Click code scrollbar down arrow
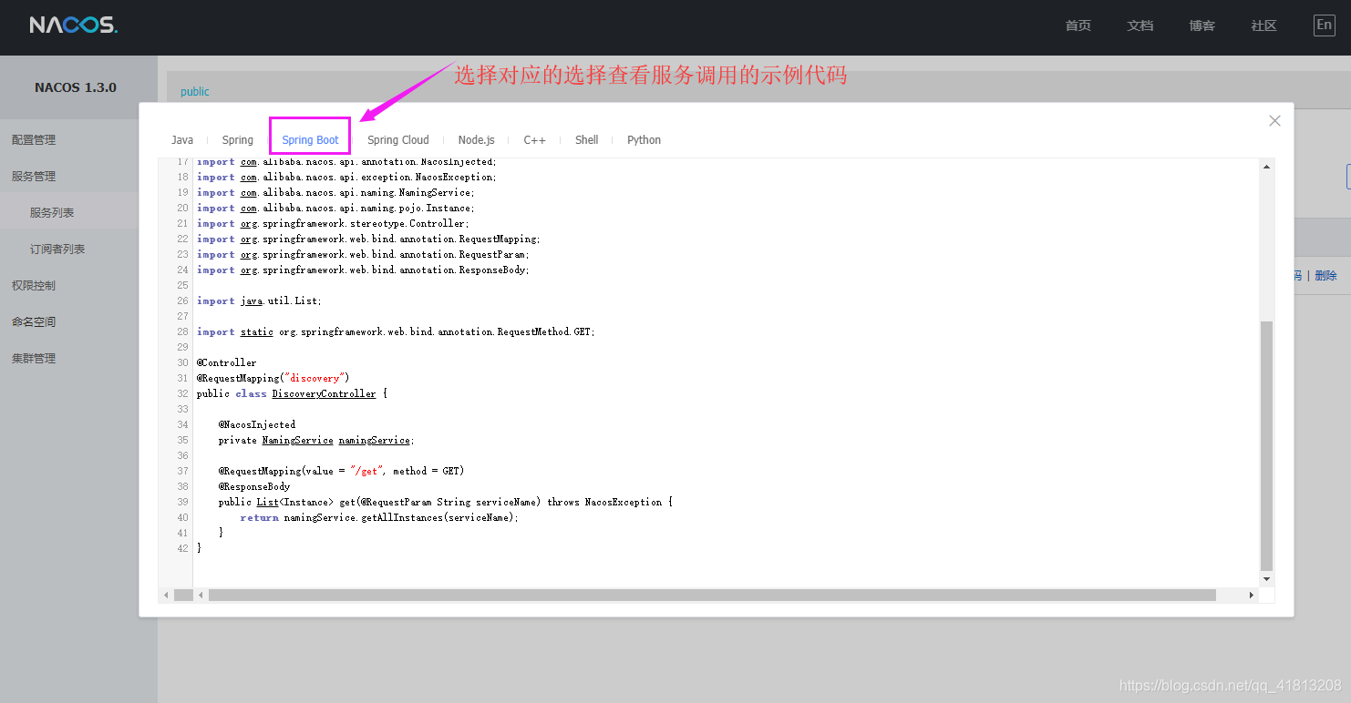The width and height of the screenshot is (1351, 703). [1266, 578]
